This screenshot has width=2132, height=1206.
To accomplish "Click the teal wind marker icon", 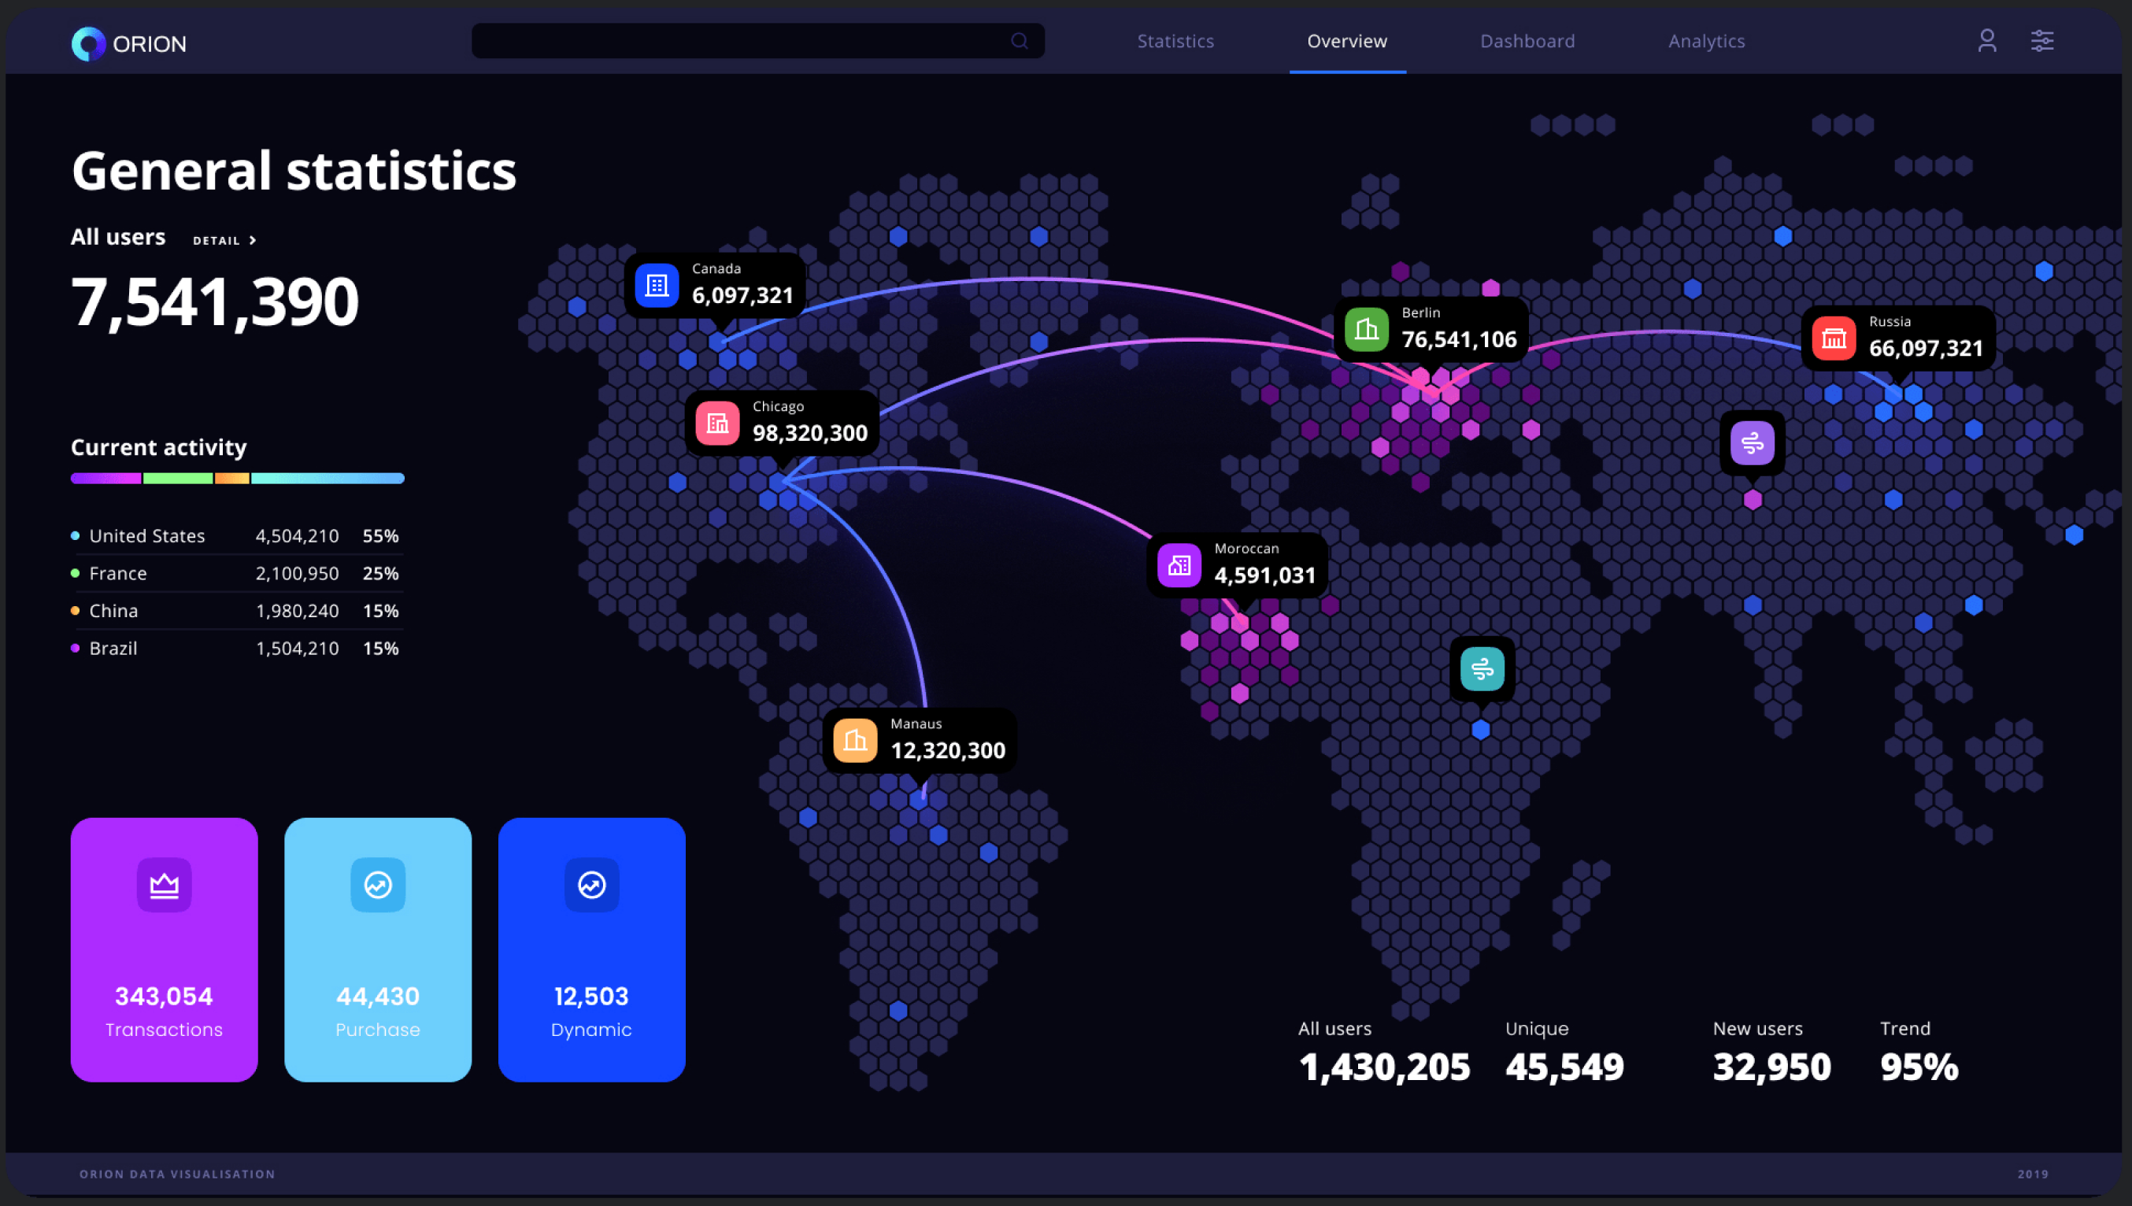I will [x=1482, y=668].
